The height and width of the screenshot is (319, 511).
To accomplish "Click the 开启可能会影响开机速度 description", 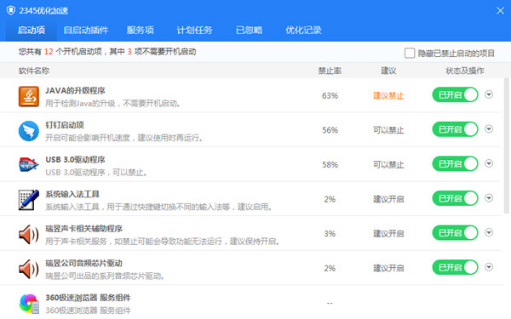I will tap(123, 138).
